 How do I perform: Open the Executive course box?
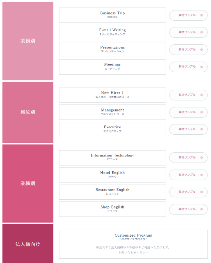tap(113, 129)
